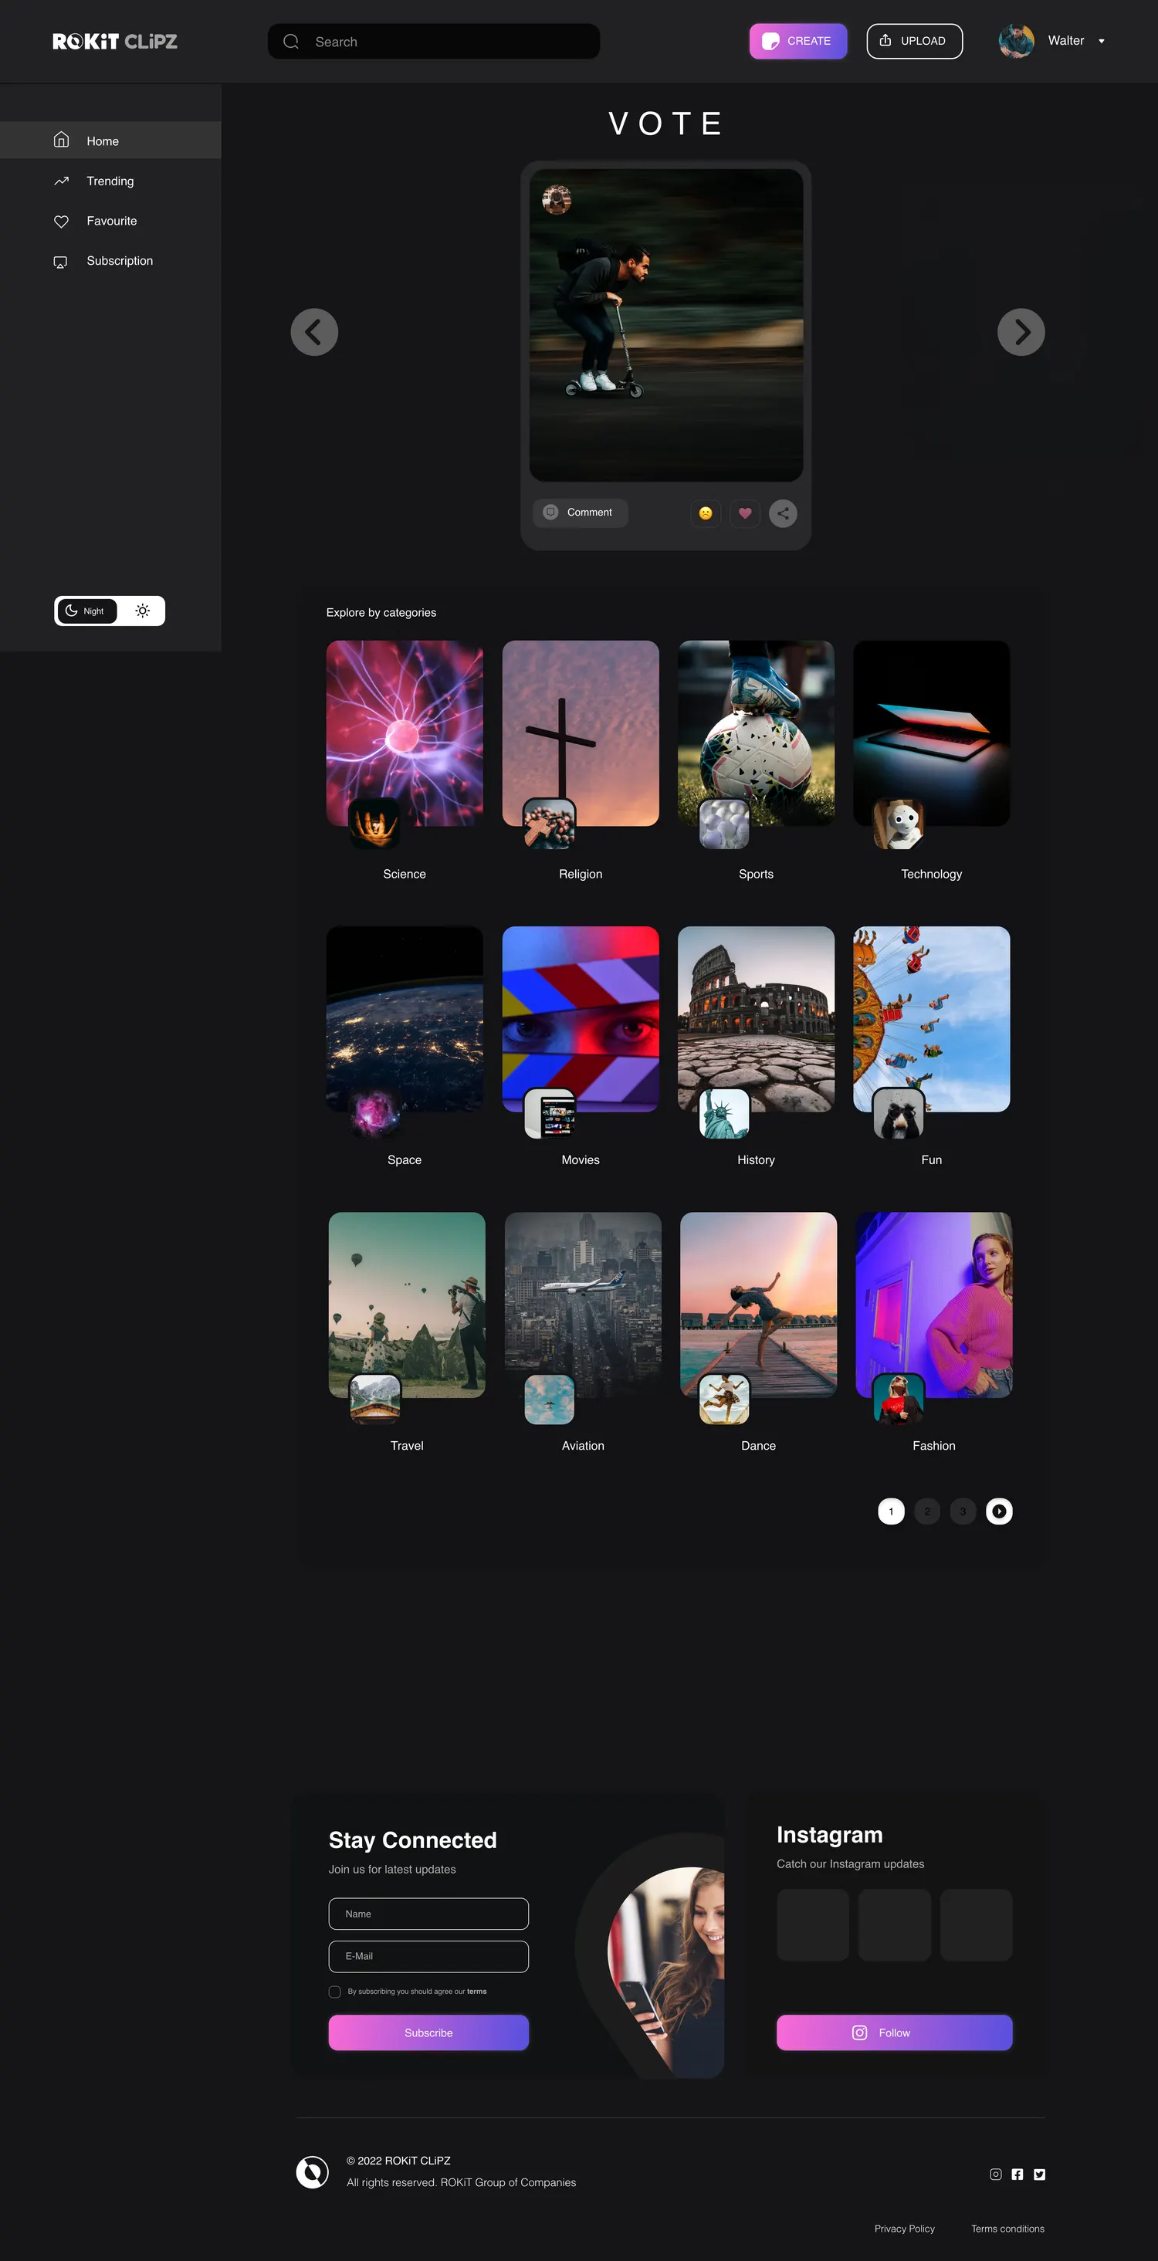Click the first Instagram placeholder tile
The height and width of the screenshot is (2261, 1158).
tap(813, 1925)
